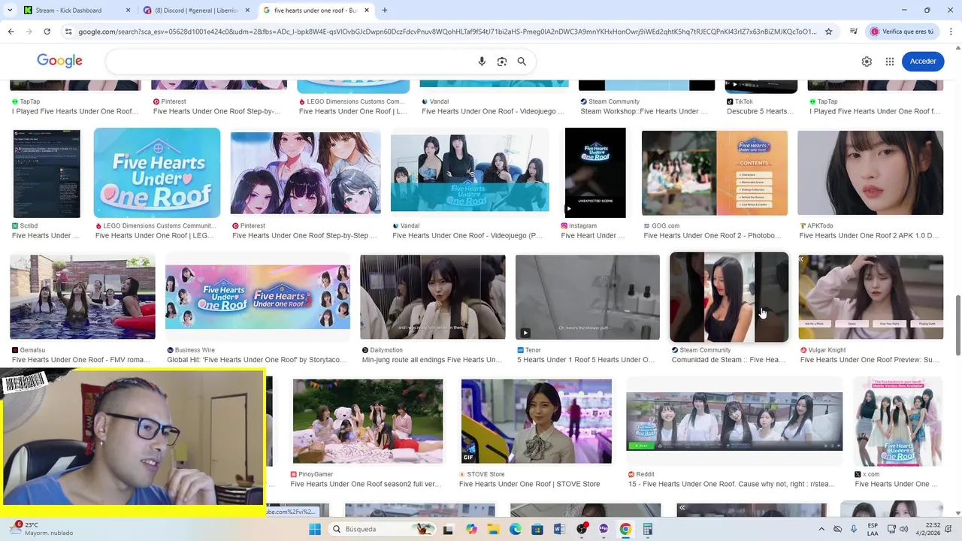Open a new browser tab
The height and width of the screenshot is (541, 962).
coord(385,11)
